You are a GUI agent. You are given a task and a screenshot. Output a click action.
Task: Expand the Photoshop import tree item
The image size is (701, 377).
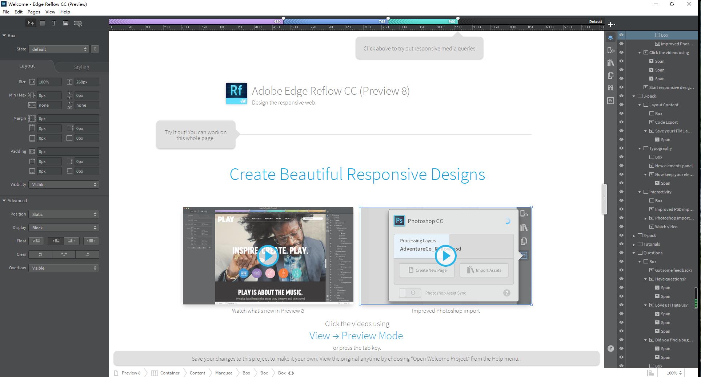645,218
